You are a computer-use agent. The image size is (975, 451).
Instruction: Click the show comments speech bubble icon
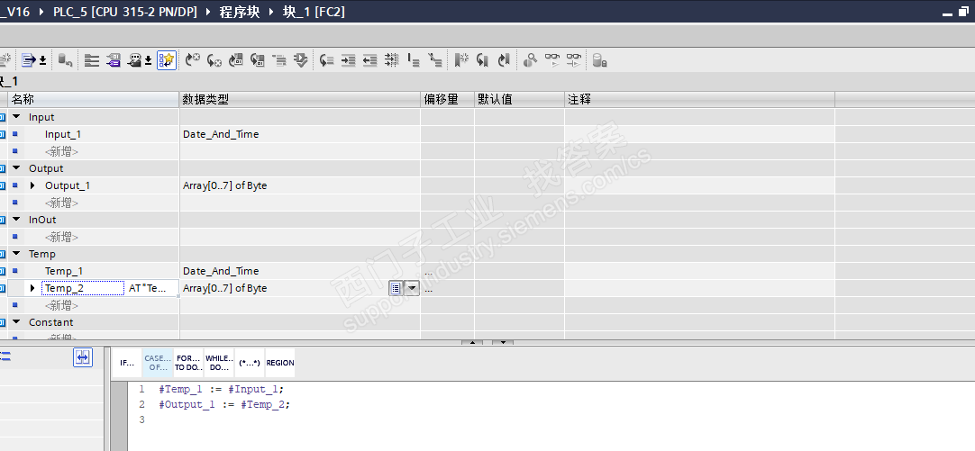140,60
